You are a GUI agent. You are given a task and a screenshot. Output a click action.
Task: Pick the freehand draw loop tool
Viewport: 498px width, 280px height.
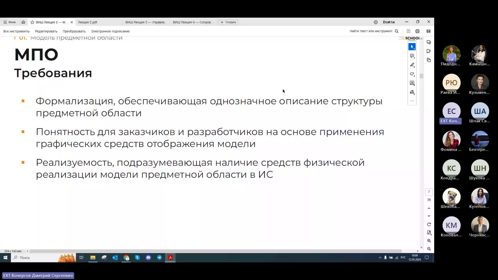tap(412, 74)
